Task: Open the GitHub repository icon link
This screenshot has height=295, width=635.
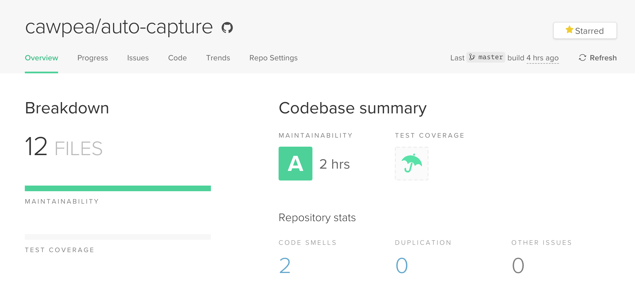Action: tap(227, 28)
